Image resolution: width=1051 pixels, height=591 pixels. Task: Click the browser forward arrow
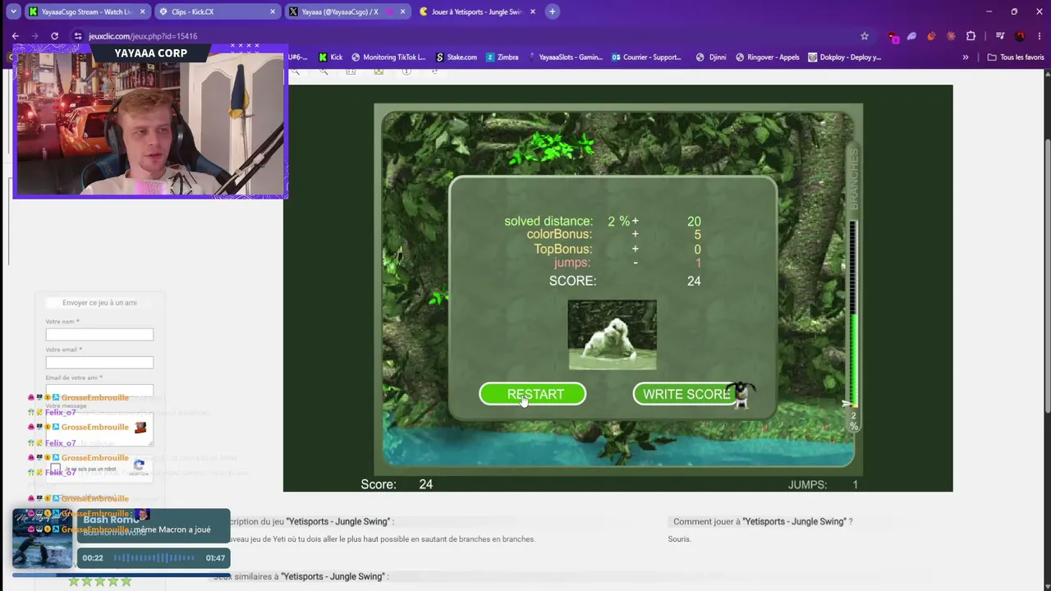pyautogui.click(x=34, y=36)
